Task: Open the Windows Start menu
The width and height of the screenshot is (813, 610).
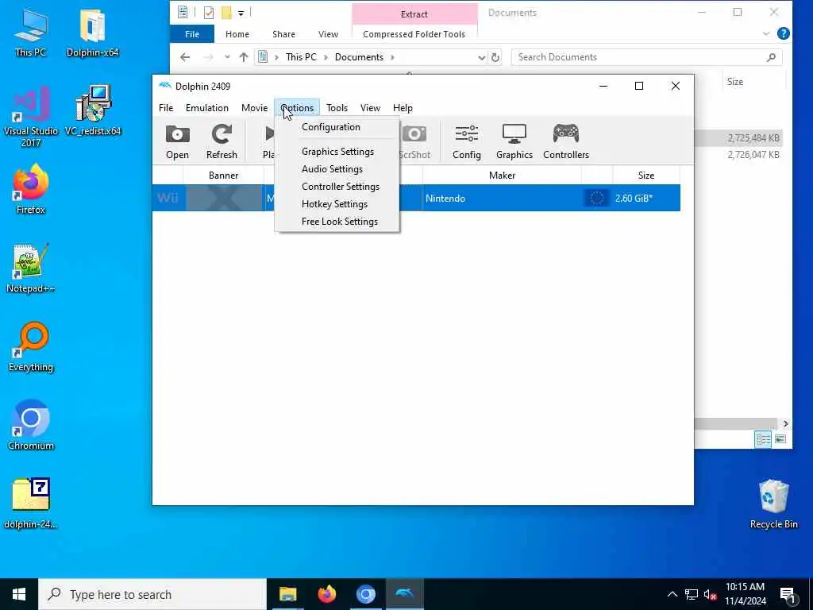Action: pyautogui.click(x=19, y=594)
